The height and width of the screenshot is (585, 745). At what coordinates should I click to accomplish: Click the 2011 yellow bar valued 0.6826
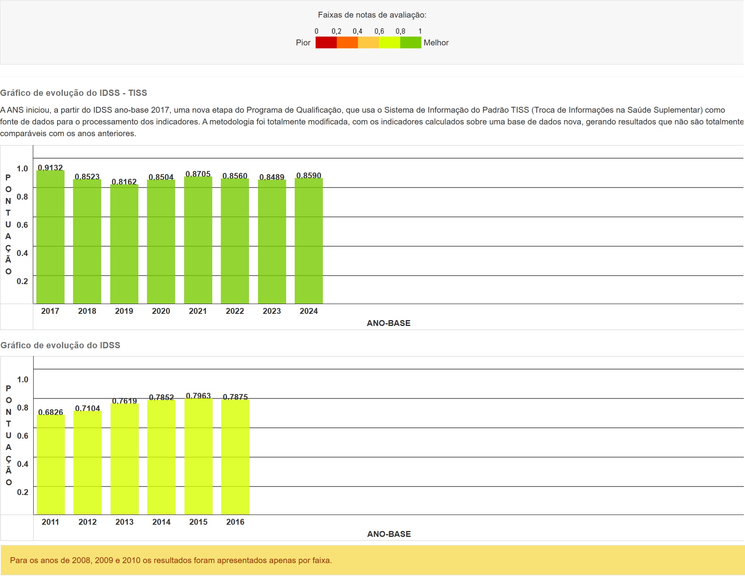point(51,465)
